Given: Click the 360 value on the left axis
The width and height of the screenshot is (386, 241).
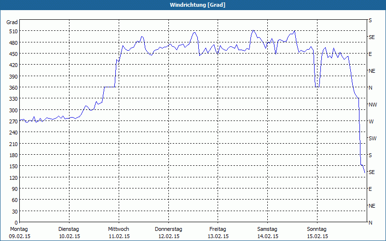Looking at the screenshot, I should pyautogui.click(x=14, y=88).
